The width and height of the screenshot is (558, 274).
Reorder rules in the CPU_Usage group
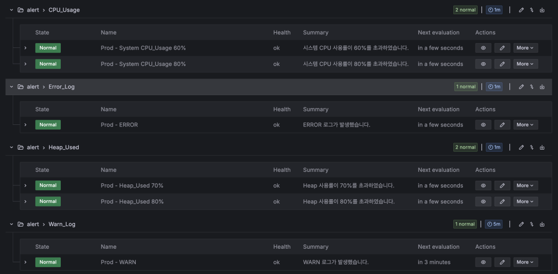(532, 10)
